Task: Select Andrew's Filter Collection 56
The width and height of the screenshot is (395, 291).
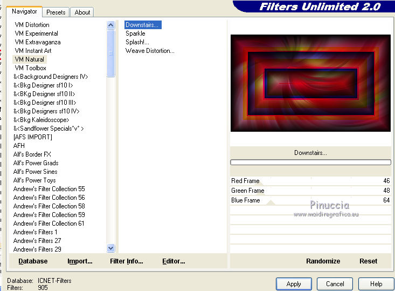Action: coord(49,198)
